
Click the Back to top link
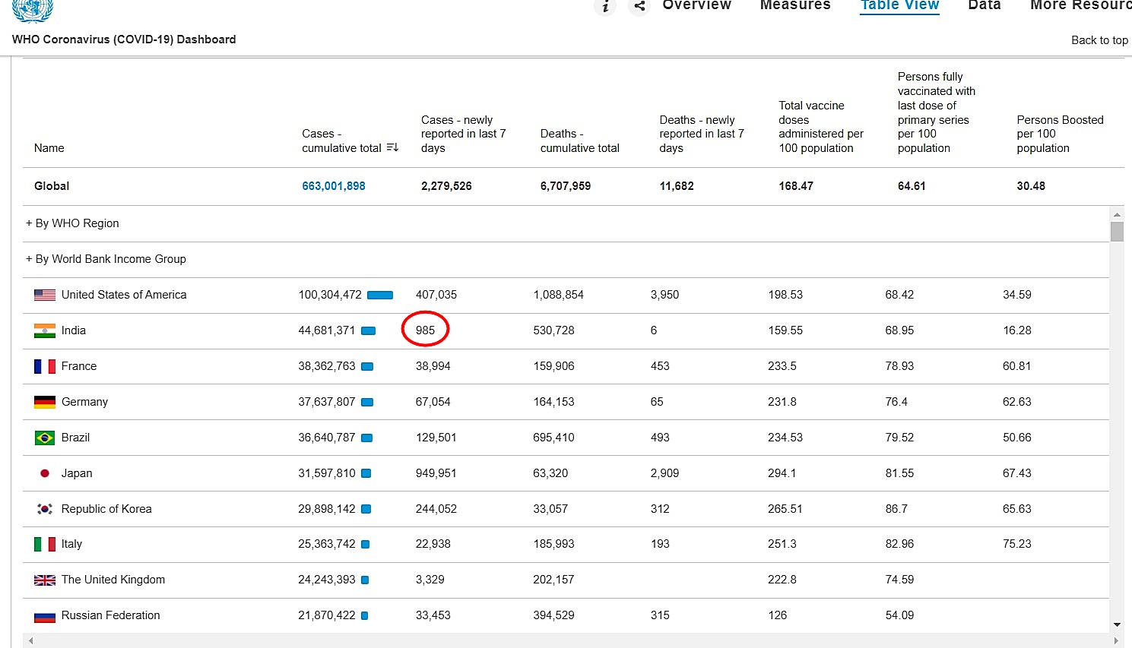tap(1099, 40)
